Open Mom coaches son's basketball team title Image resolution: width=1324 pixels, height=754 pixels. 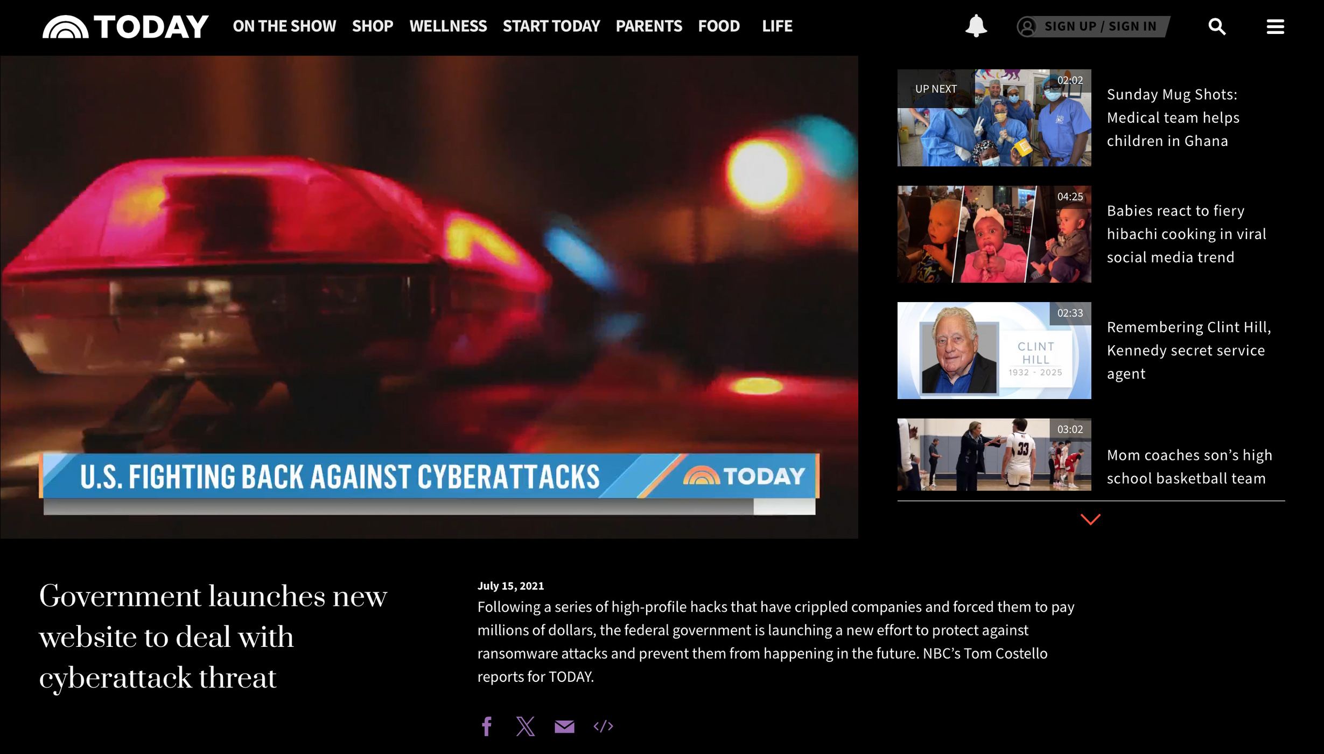pos(1189,466)
